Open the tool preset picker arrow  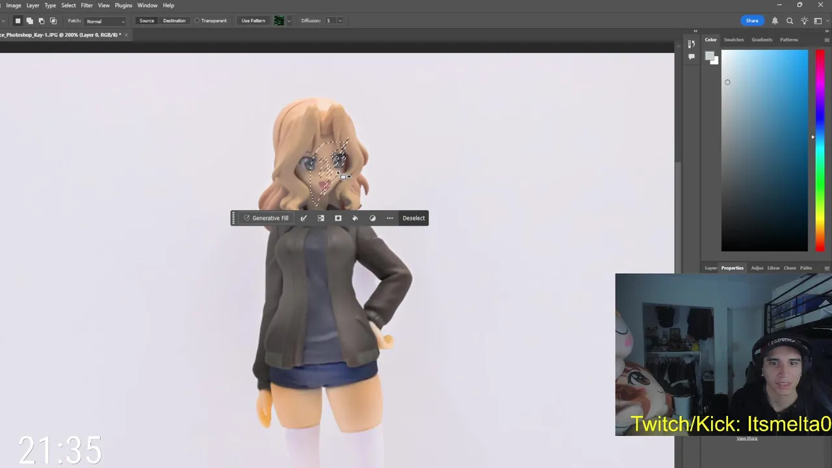coord(4,21)
